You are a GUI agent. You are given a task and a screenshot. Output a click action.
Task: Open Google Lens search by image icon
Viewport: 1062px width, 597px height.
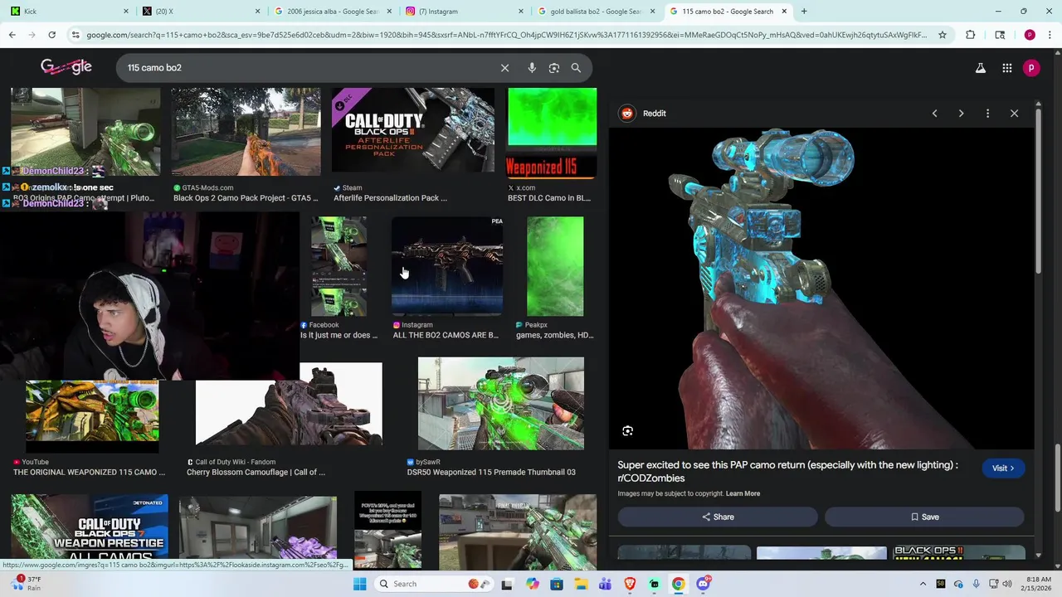pyautogui.click(x=554, y=68)
